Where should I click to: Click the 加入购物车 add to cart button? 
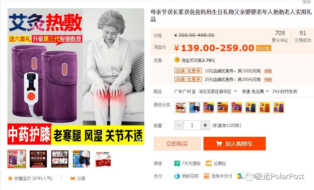235,144
